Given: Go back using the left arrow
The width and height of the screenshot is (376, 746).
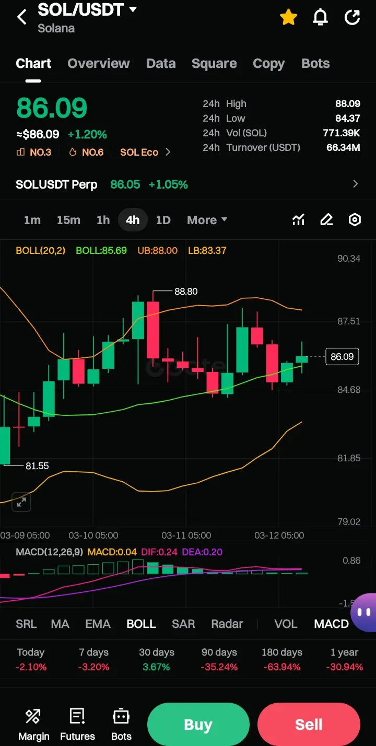Looking at the screenshot, I should [x=21, y=17].
